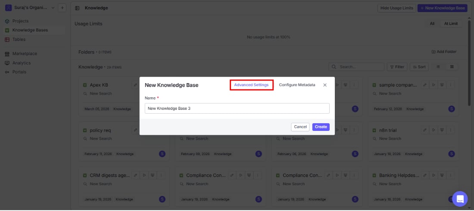Switch to grid view layout
The image size is (474, 211).
coord(452,67)
